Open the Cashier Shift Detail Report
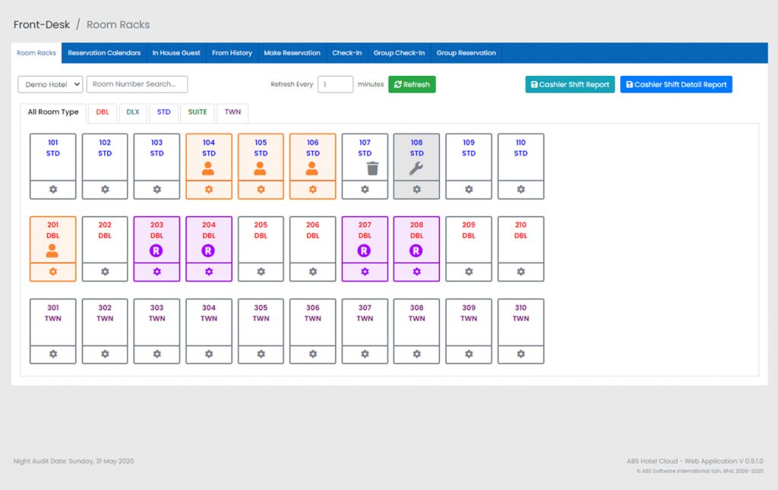Image resolution: width=778 pixels, height=490 pixels. [675, 84]
